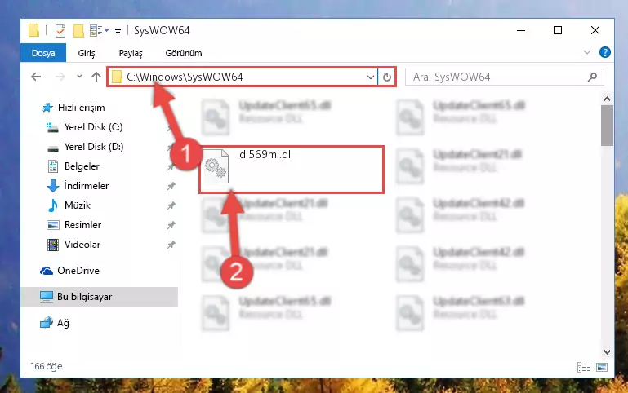Select the dl569mi.dll file

pos(292,170)
